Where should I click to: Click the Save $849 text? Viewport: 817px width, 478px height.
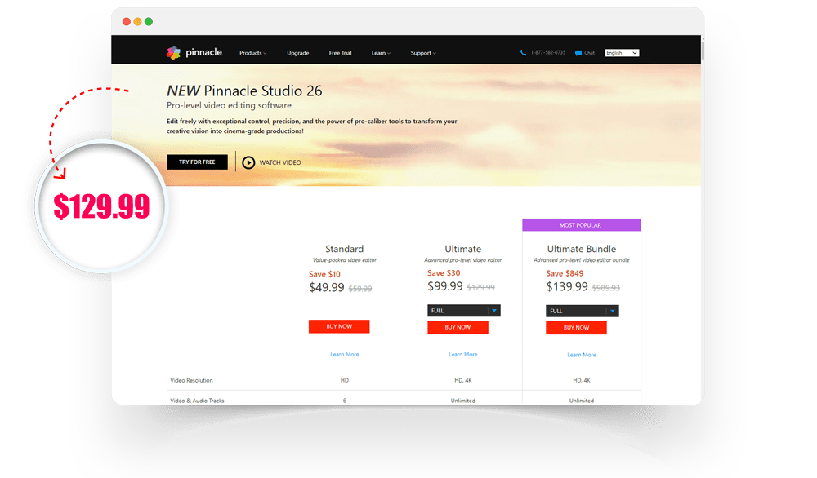tap(565, 273)
